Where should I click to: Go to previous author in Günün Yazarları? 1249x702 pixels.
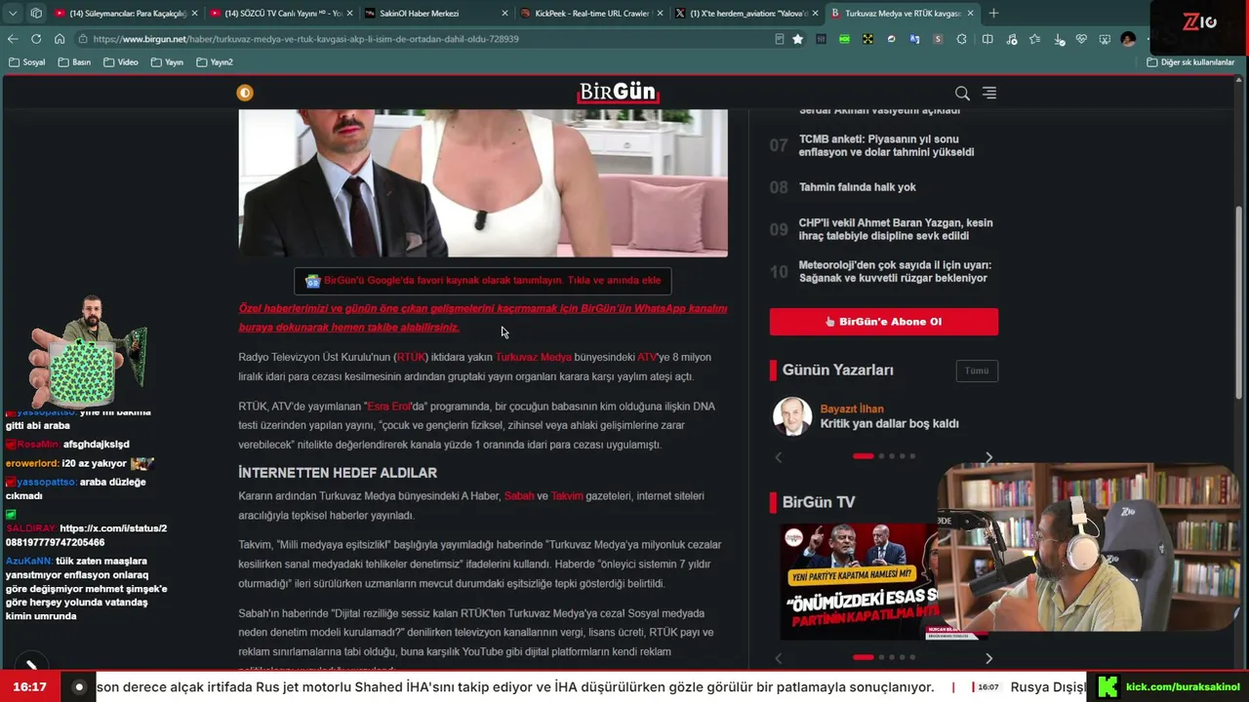tap(779, 457)
